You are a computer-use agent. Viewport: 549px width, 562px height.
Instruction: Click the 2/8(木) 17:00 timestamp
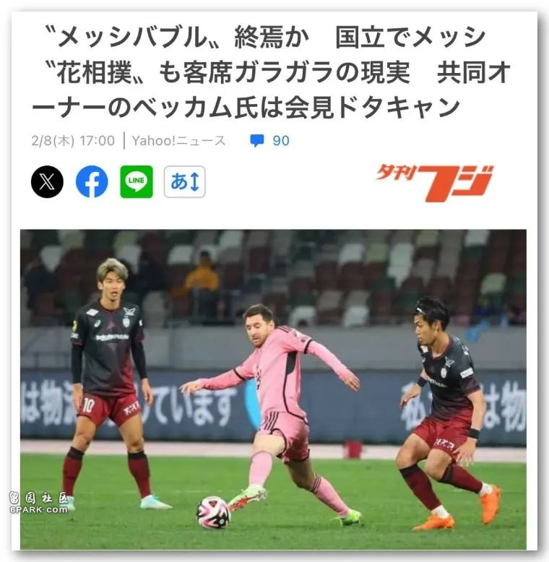tap(73, 140)
